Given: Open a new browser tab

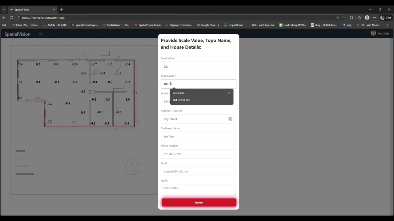Looking at the screenshot, I should pyautogui.click(x=62, y=10).
